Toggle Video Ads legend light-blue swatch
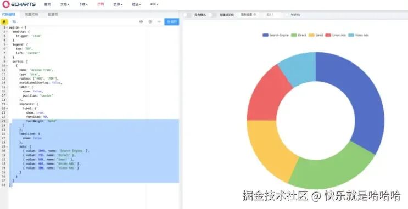 coord(351,35)
